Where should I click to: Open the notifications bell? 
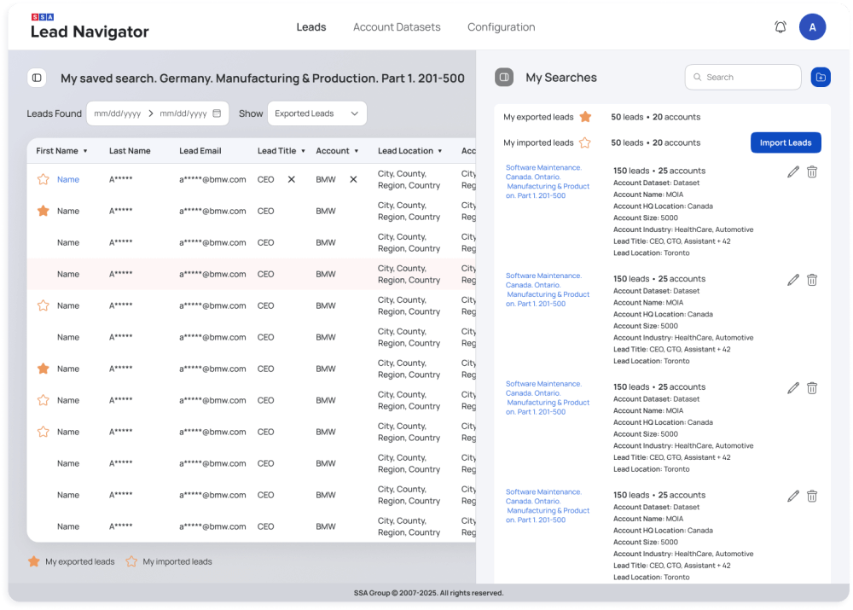point(780,26)
